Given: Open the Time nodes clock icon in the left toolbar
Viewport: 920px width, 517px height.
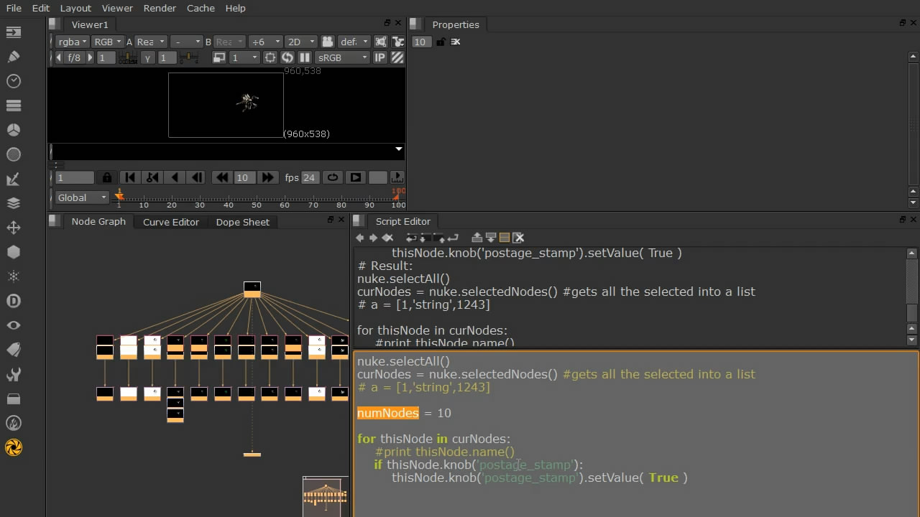Looking at the screenshot, I should (x=13, y=81).
